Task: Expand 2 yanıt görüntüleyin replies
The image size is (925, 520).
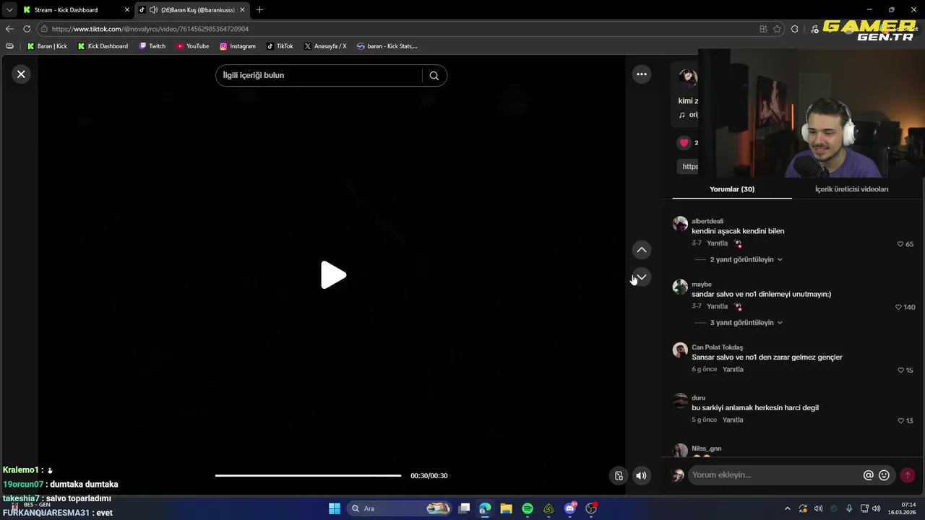Action: tap(746, 259)
